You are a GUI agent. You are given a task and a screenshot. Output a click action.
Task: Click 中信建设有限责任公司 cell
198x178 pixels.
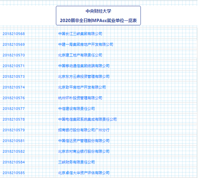[77, 109]
